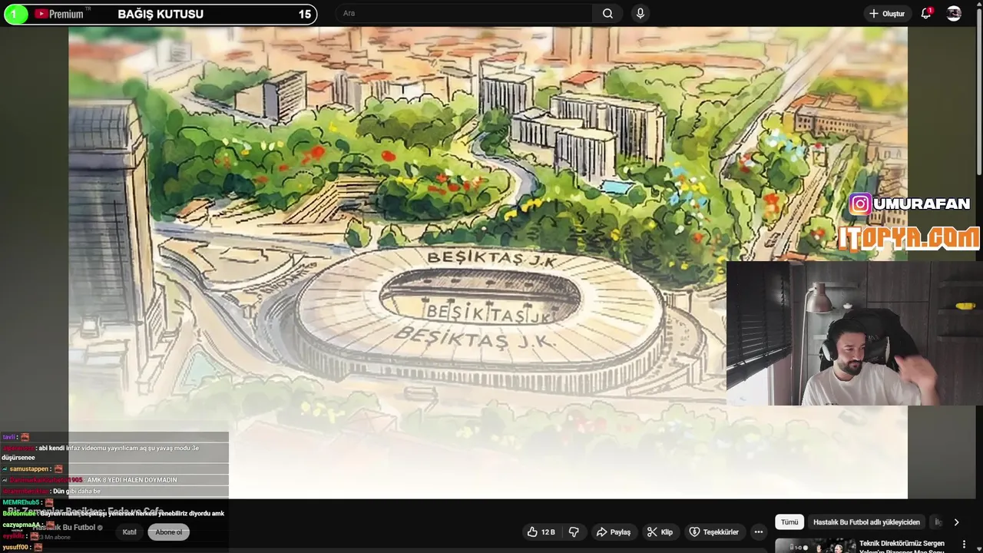Click the Katıl join button

pyautogui.click(x=130, y=532)
